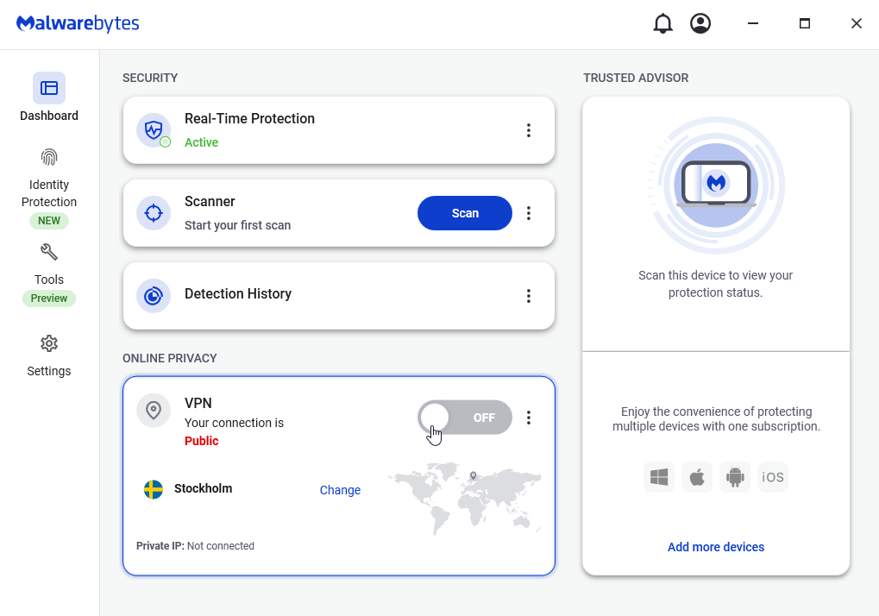Screen dimensions: 879x616
Task: Minimize the Malwarebytes window
Action: (x=753, y=23)
